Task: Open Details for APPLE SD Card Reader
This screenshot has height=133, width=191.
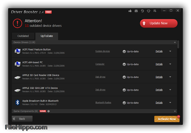Action: 159,77
